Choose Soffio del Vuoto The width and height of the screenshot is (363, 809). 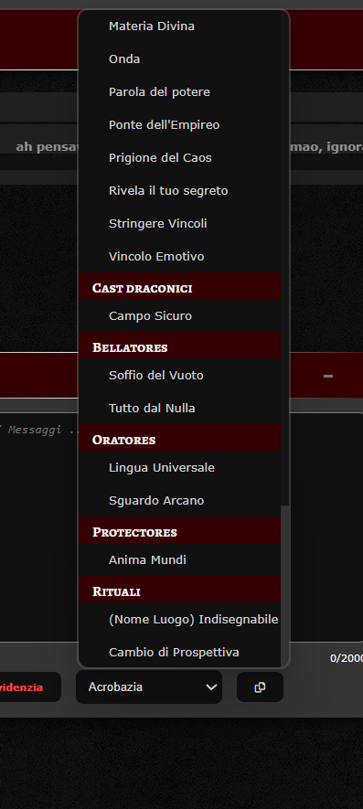(180, 375)
